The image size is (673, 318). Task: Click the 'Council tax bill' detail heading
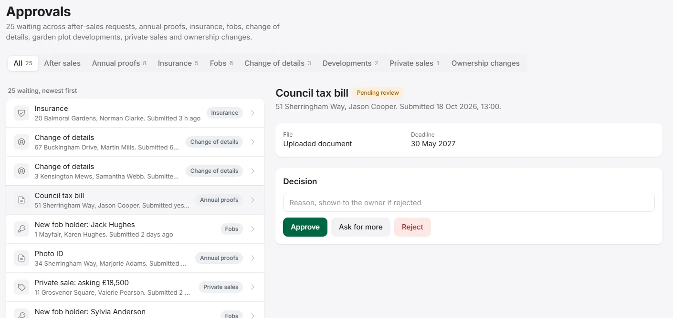pyautogui.click(x=312, y=93)
